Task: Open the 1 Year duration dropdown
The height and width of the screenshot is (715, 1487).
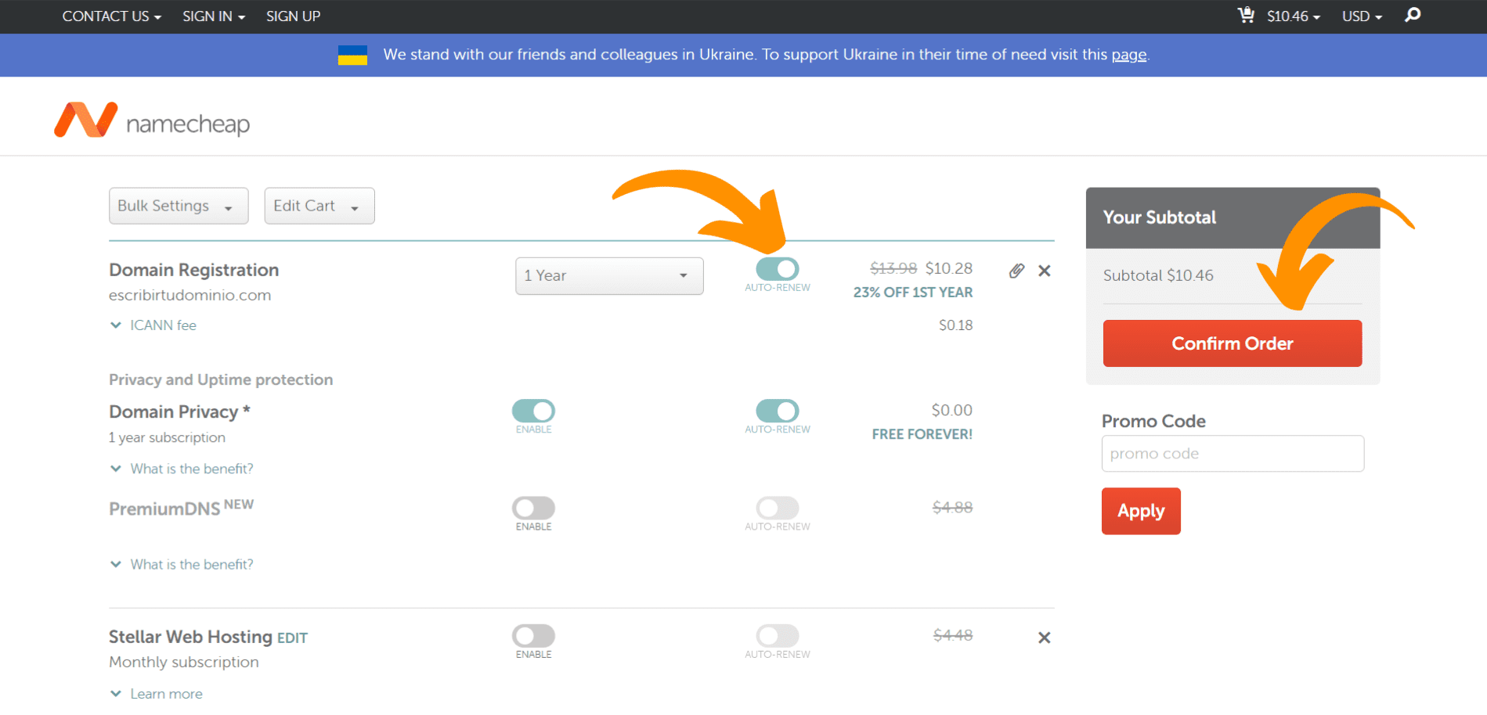Action: (609, 276)
